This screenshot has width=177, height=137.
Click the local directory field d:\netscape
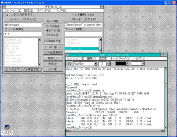point(23,25)
